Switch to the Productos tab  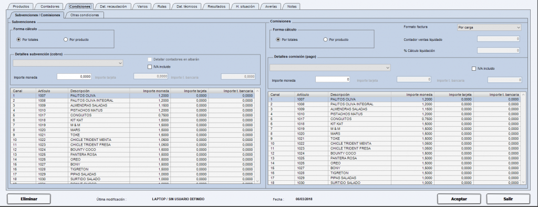coord(20,6)
